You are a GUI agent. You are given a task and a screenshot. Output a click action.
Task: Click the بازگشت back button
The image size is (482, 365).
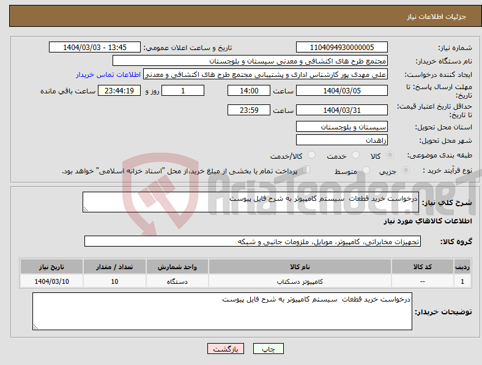226,349
